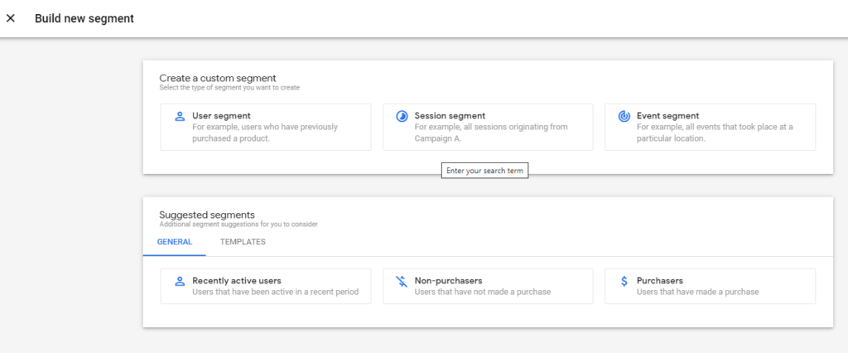Click the Purchasers dollar sign icon

coord(624,281)
